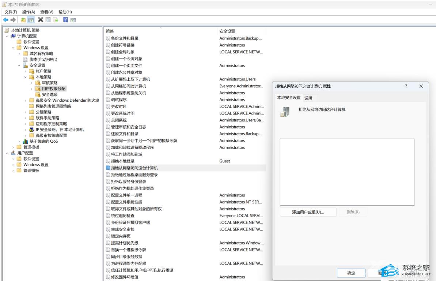436x281 pixels.
Task: Toggle the show/hide console tree icon
Action: [31, 20]
